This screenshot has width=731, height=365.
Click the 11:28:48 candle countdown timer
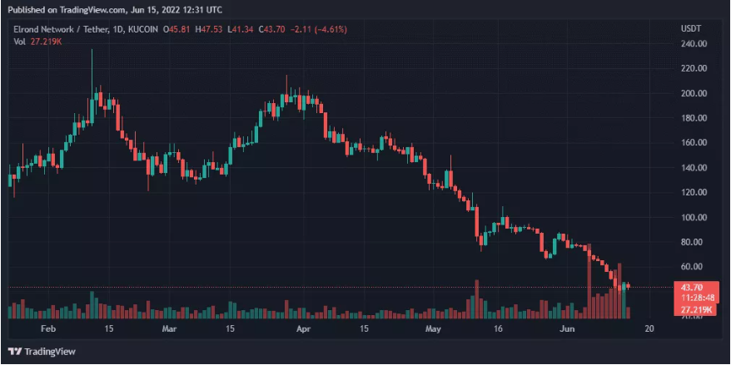[696, 298]
